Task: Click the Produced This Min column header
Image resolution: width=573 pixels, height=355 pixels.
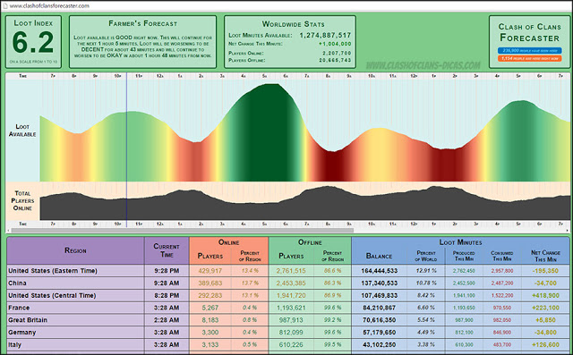Action: [x=464, y=256]
